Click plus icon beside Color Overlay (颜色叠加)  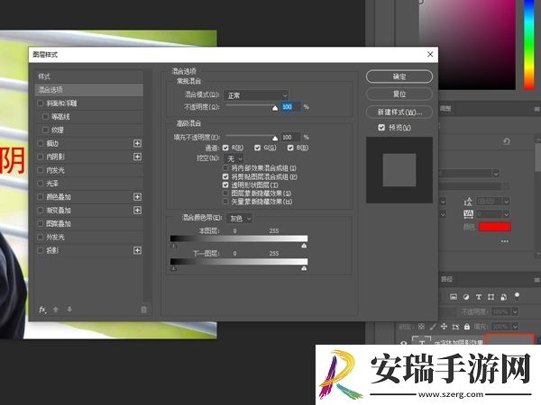137,196
